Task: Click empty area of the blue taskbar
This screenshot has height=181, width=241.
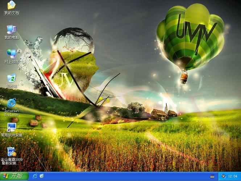Action: [127, 176]
